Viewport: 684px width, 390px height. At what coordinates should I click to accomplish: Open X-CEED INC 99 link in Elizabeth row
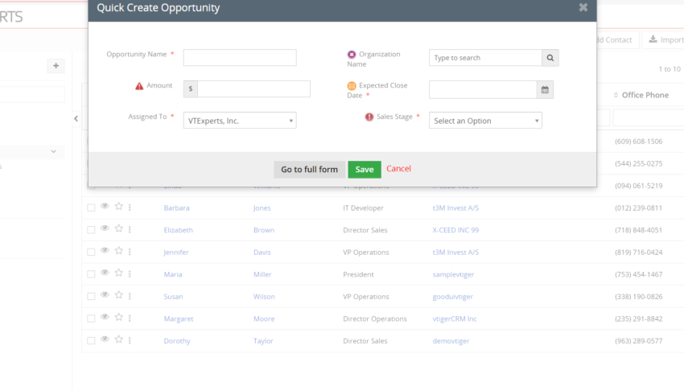pyautogui.click(x=455, y=230)
